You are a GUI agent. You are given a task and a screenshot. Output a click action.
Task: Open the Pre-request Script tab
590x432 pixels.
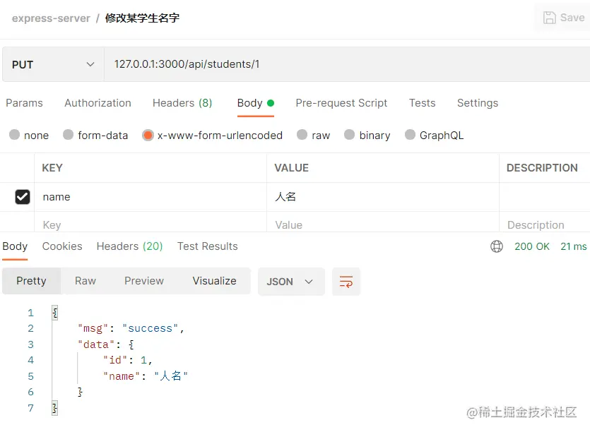(x=341, y=103)
